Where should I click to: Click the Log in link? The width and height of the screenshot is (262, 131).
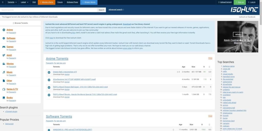pyautogui.click(x=252, y=2)
